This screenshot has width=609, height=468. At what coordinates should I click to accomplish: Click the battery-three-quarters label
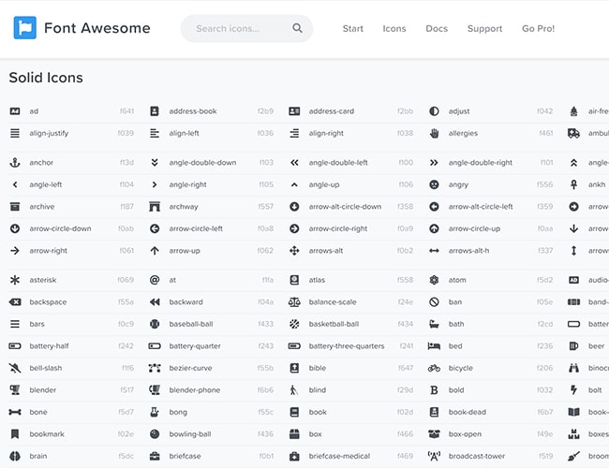click(347, 346)
